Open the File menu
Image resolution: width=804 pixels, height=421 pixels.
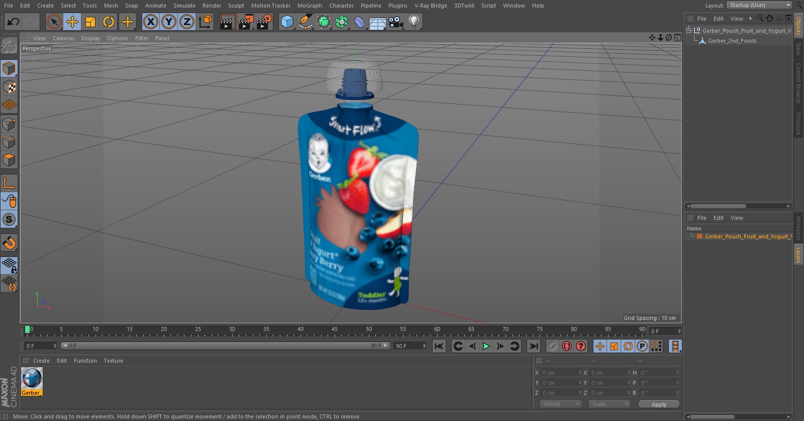tap(9, 6)
